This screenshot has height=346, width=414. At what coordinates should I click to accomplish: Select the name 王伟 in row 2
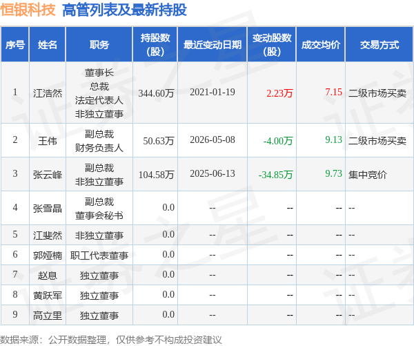(47, 141)
